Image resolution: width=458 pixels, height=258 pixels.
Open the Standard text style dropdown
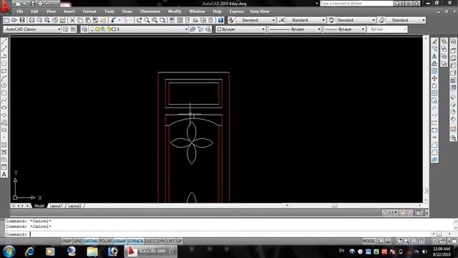click(x=256, y=20)
